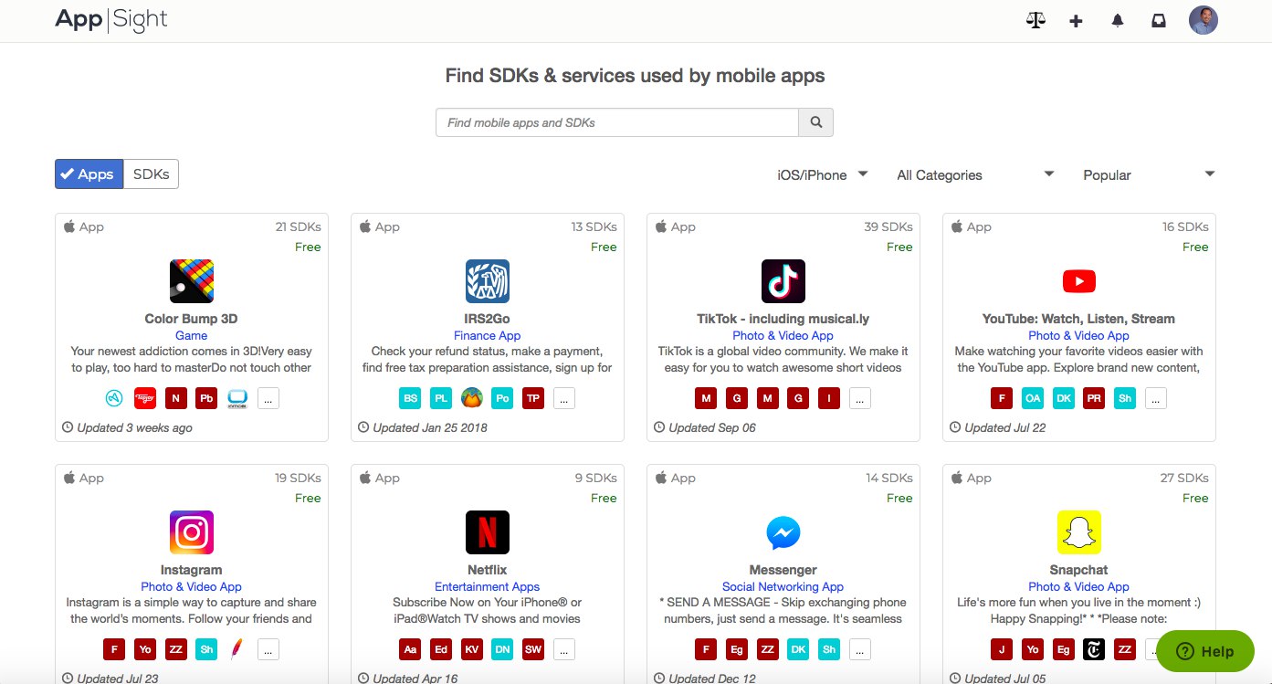Open the Game category link

192,335
